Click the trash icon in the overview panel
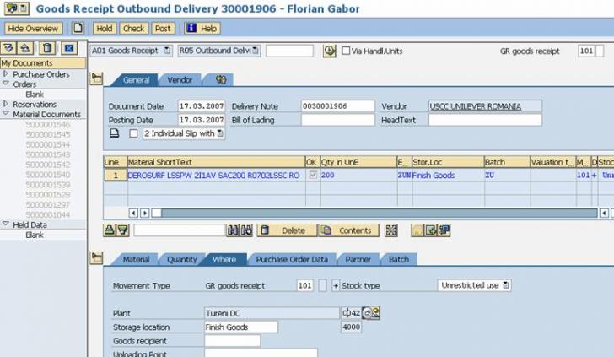614x357 pixels. [48, 49]
